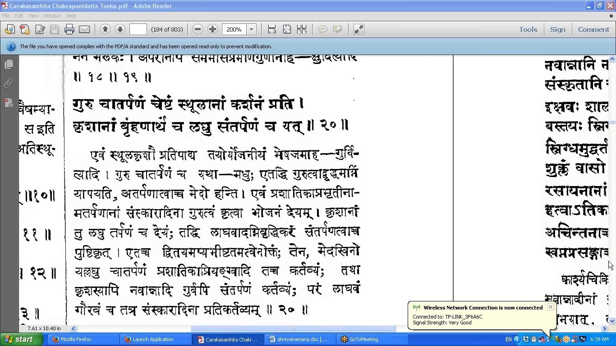Go to next page with down arrow
Screen dimensions: 616x346
click(120, 29)
